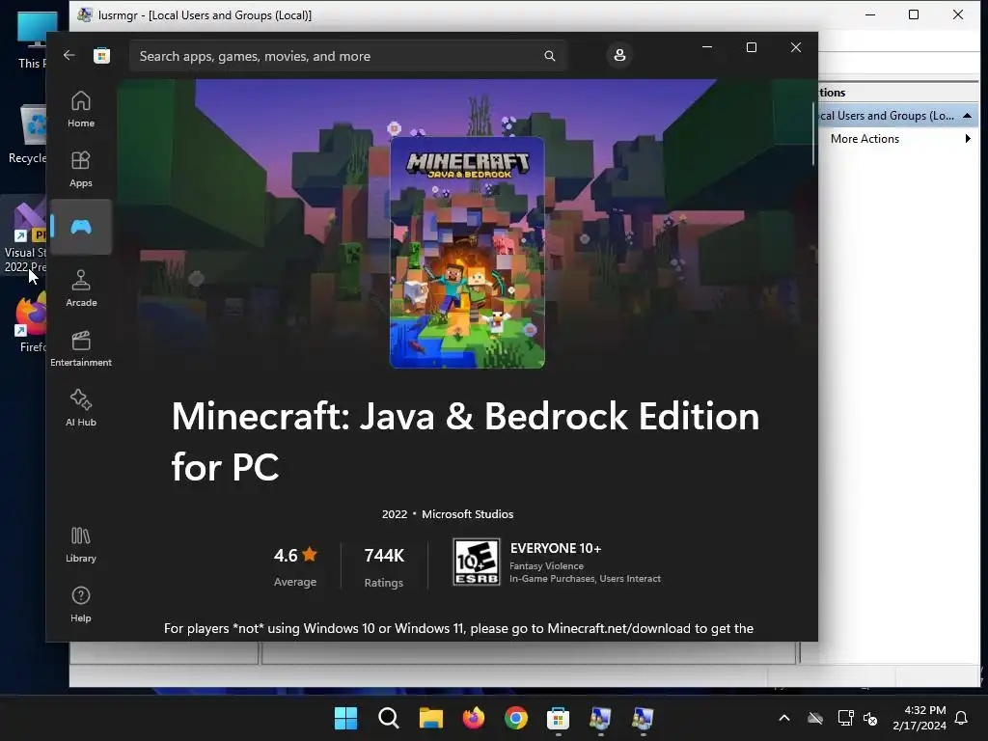The width and height of the screenshot is (988, 741).
Task: Click the search magnifier in Store search box
Action: (x=549, y=56)
